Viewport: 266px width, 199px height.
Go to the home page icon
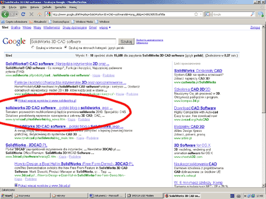pos(40,15)
